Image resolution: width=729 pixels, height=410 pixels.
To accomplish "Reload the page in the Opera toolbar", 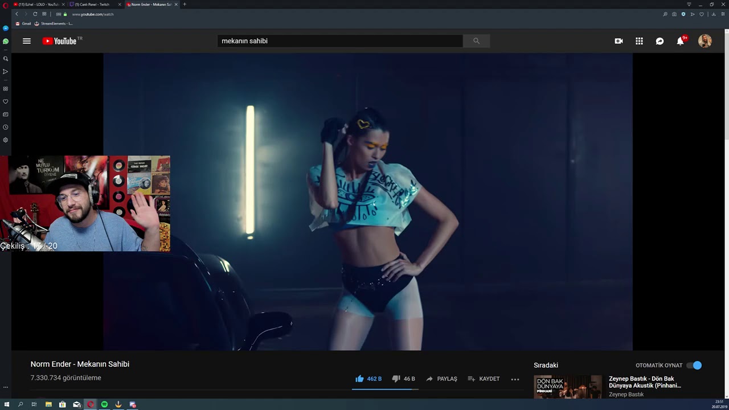I will click(x=35, y=14).
